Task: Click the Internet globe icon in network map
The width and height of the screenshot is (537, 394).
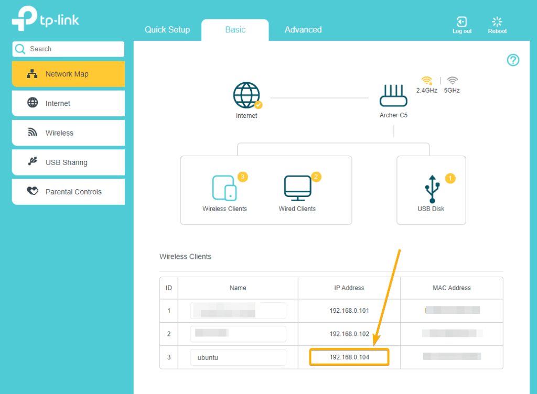Action: click(x=246, y=95)
